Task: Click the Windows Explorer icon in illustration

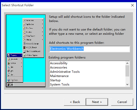Action: (x=24, y=55)
